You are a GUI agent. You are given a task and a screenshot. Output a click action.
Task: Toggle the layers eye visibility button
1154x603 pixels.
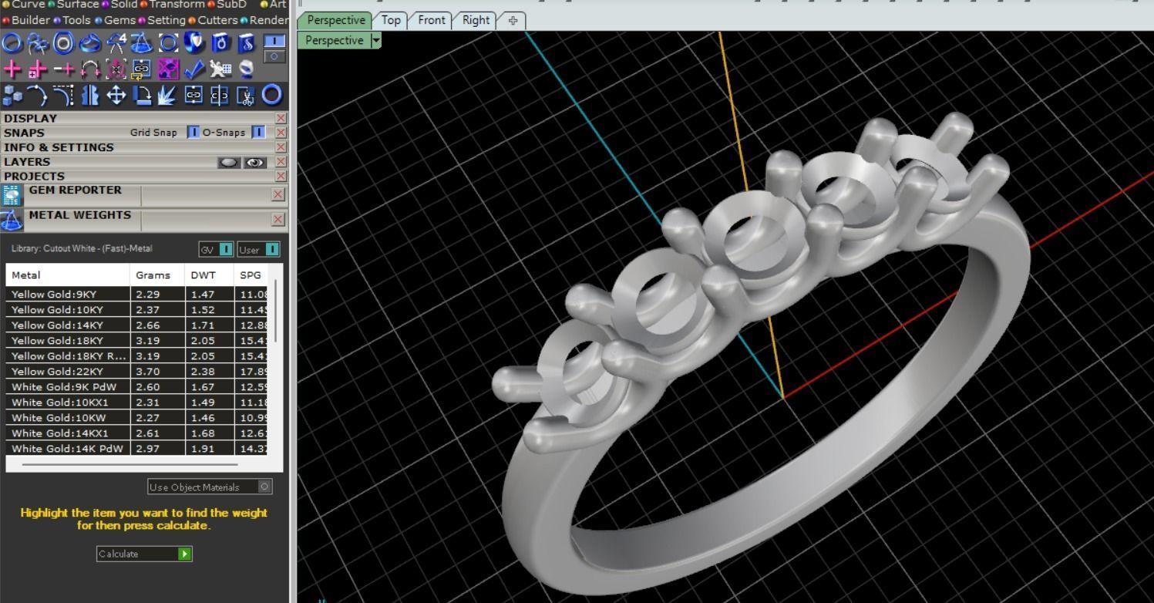tap(255, 163)
